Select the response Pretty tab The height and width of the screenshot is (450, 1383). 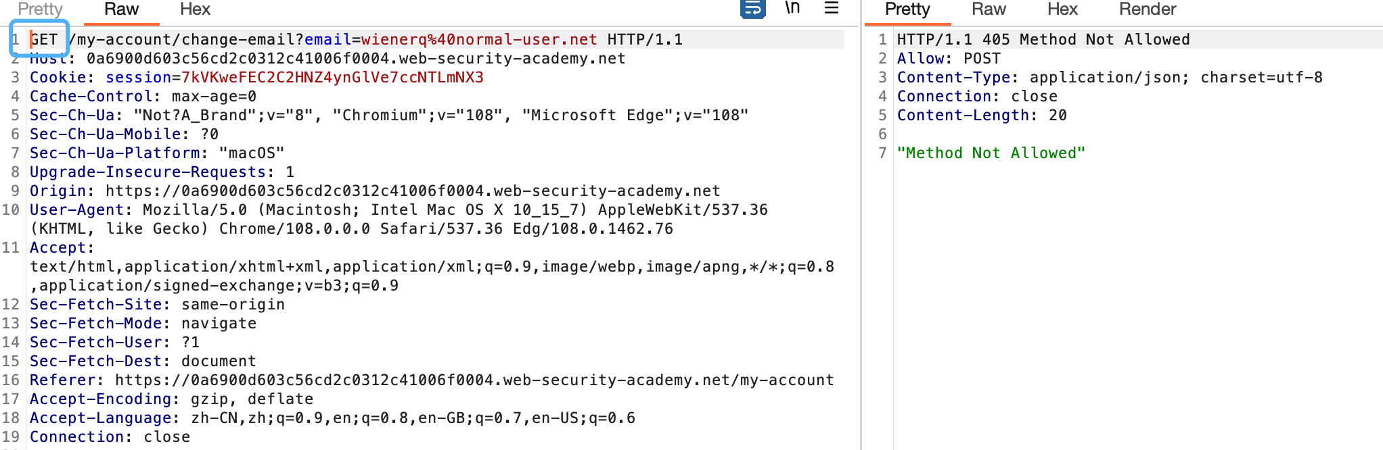[x=907, y=9]
